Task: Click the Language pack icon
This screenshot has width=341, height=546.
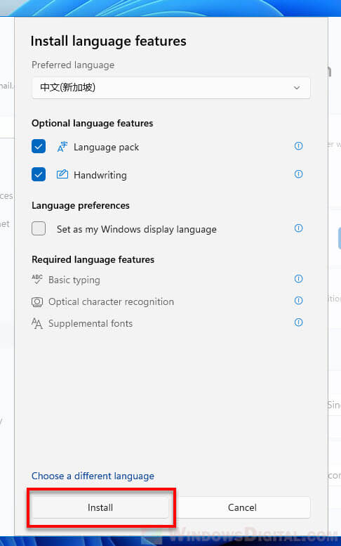Action: 62,147
